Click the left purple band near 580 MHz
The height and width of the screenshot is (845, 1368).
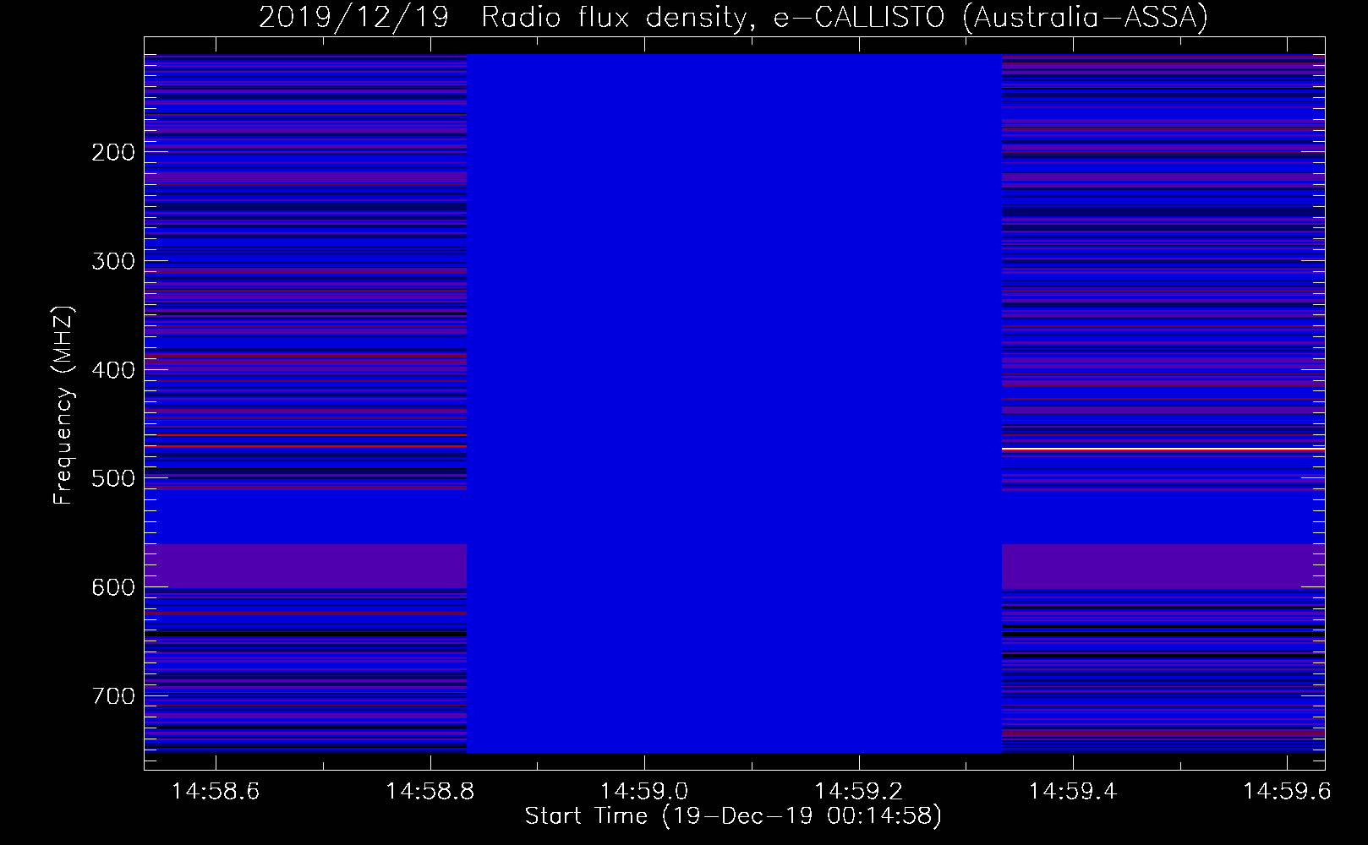[x=305, y=566]
